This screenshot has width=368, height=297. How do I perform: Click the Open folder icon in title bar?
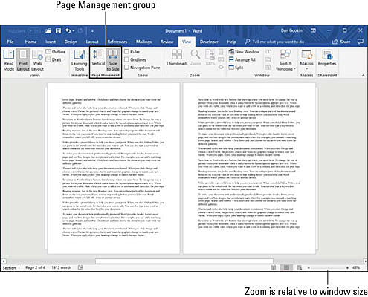48,31
